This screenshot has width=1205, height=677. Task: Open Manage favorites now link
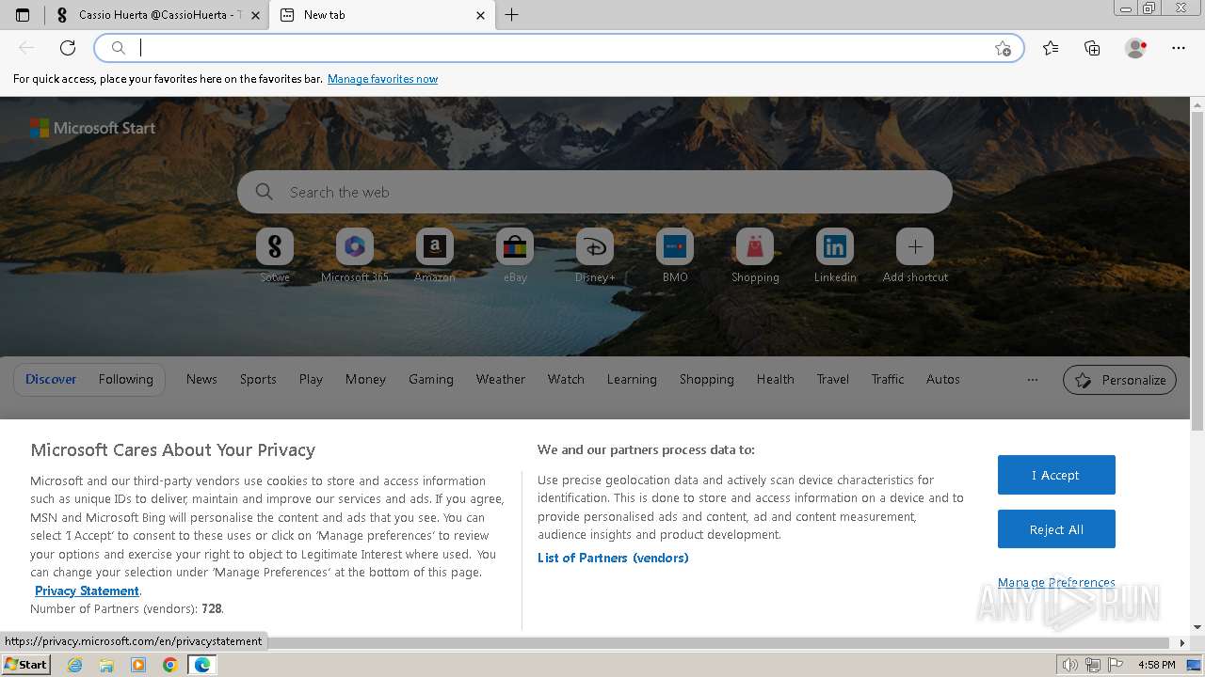point(382,79)
